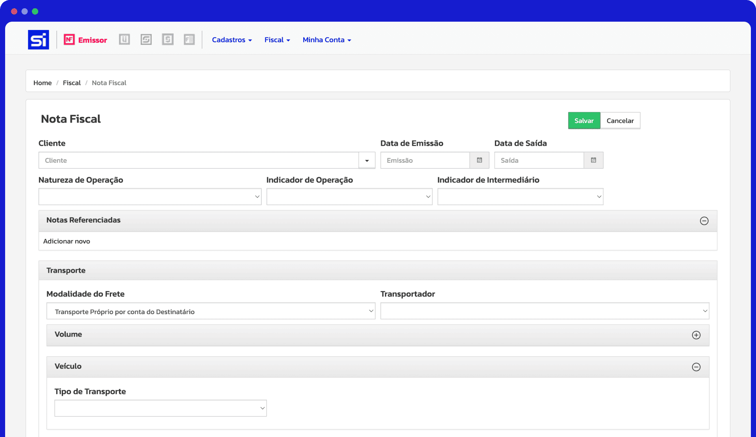Open the Data de Emissão calendar picker
This screenshot has height=437, width=756.
pos(479,160)
